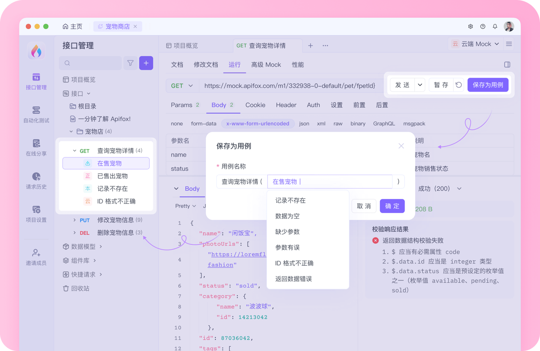Switch to the 高级 Mock tab

pyautogui.click(x=266, y=65)
